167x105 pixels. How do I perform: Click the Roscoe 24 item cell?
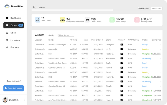coord(53,49)
